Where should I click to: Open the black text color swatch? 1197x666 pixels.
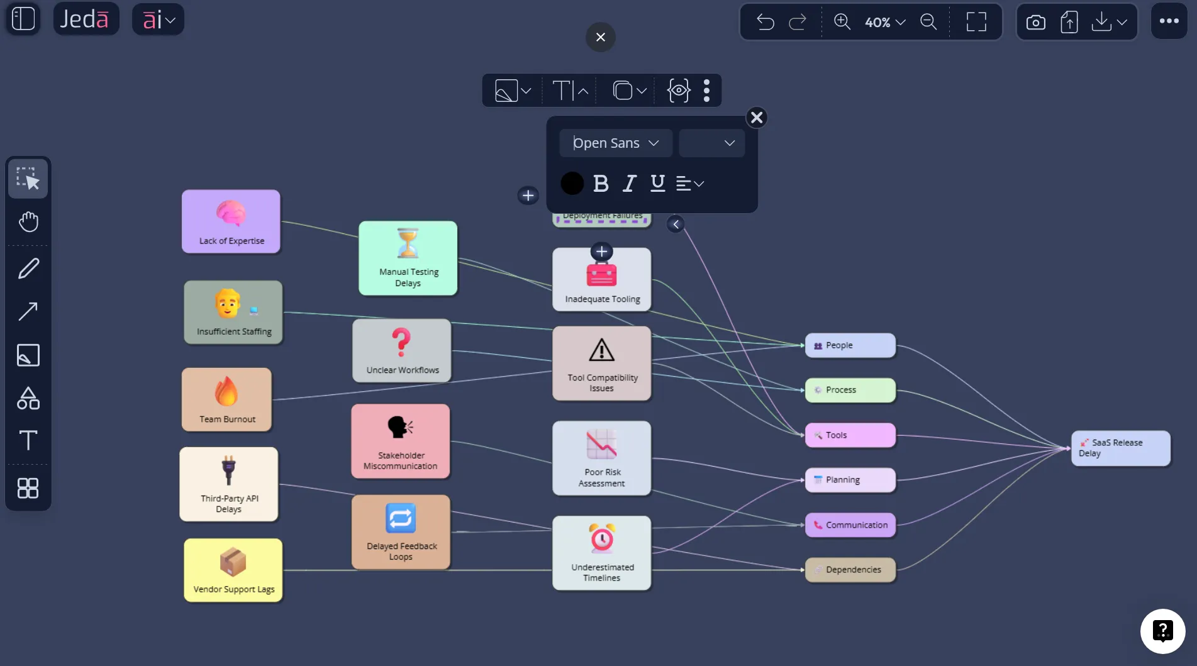coord(572,183)
